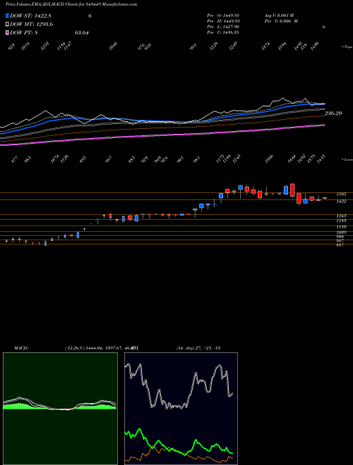Click the magenta DOW PT legend swatch
This screenshot has width=353, height=465.
click(x=7, y=32)
